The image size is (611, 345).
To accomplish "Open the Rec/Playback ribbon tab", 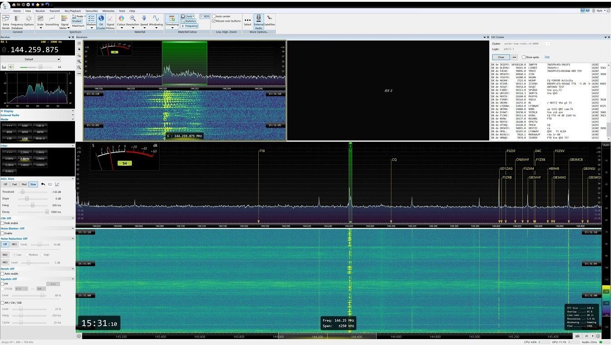I will coord(73,11).
